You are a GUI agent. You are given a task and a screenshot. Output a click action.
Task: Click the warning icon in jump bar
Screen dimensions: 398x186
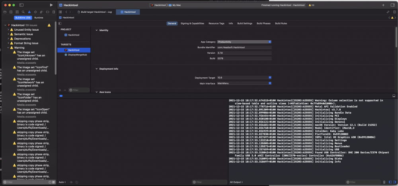(x=392, y=18)
